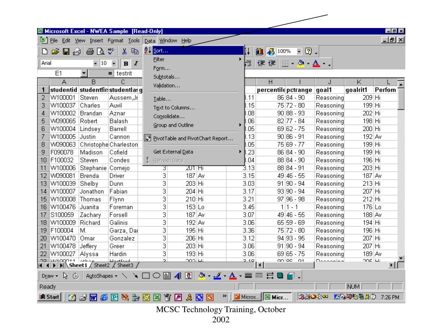This screenshot has height=331, width=442.
Task: Select the Rectangle drawing tool
Action: point(146,276)
